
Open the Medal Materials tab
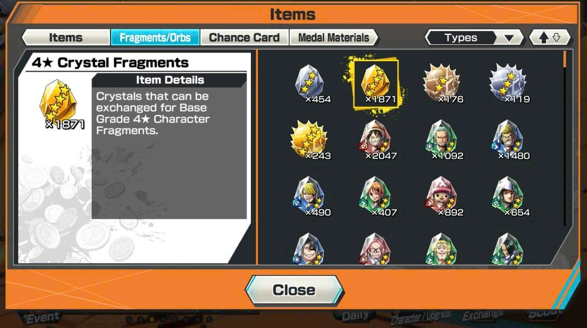333,37
